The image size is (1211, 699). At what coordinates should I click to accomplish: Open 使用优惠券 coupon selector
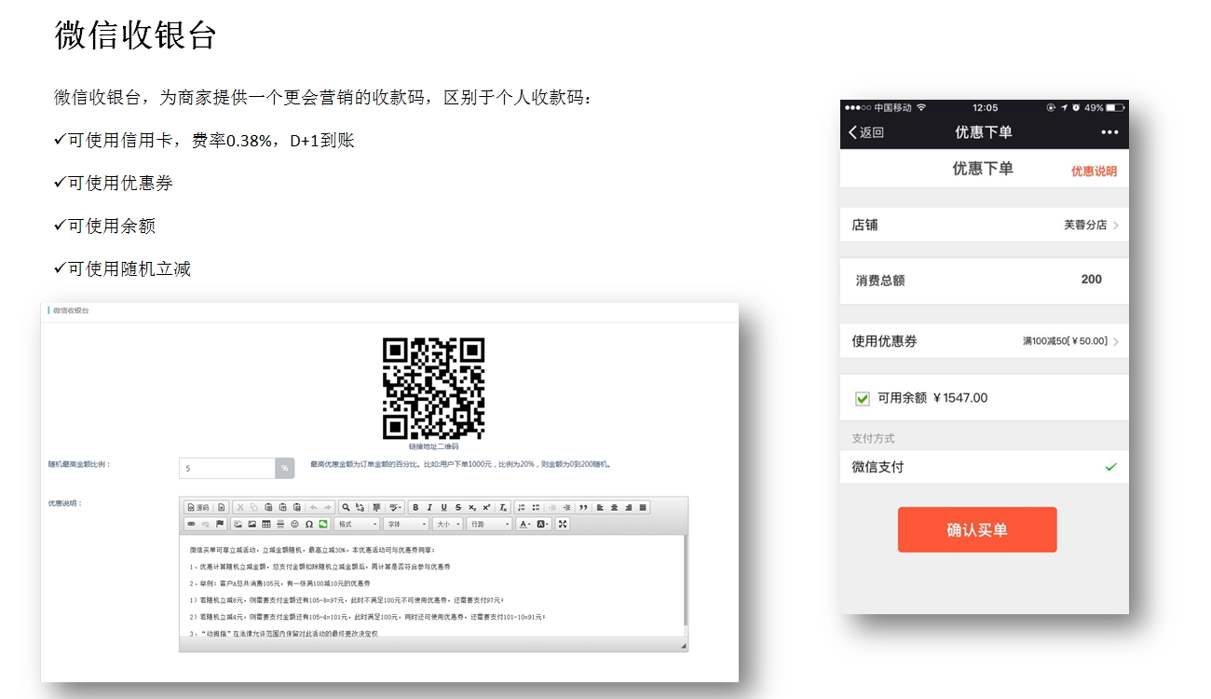pos(984,341)
